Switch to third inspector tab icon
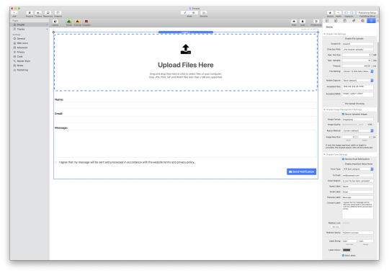 click(x=345, y=21)
